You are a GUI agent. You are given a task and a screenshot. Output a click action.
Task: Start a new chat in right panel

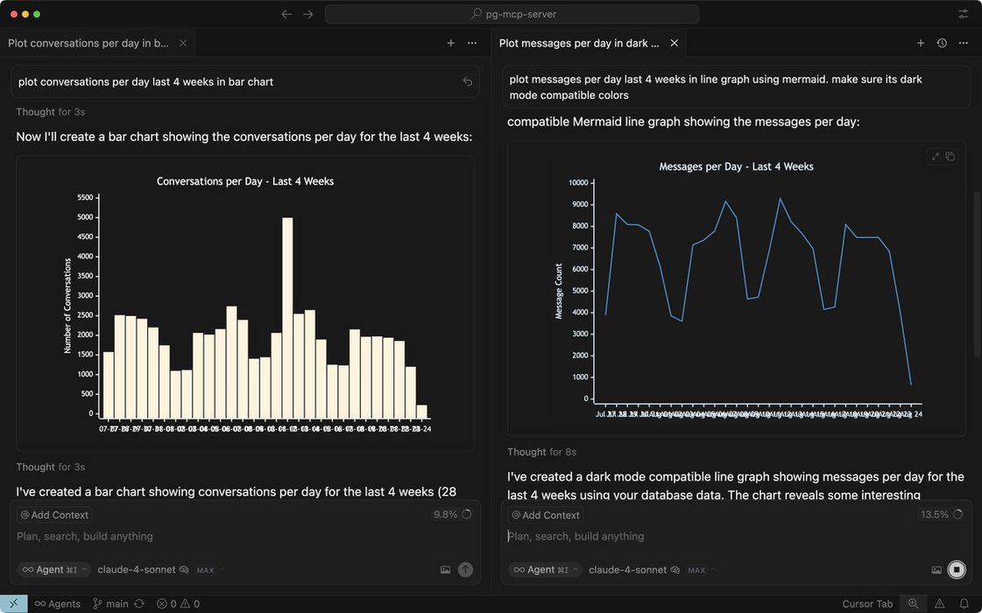point(921,43)
